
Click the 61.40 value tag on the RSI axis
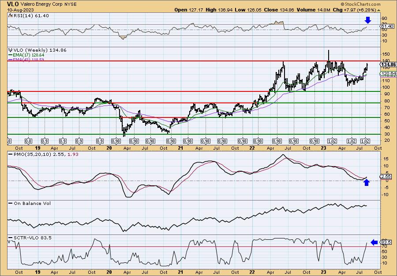387,26
